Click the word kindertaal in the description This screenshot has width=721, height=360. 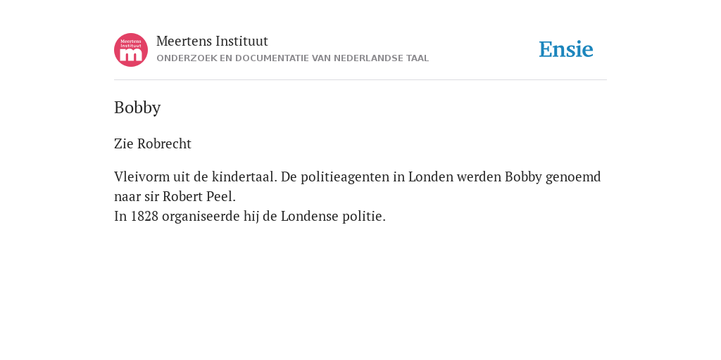tap(244, 176)
